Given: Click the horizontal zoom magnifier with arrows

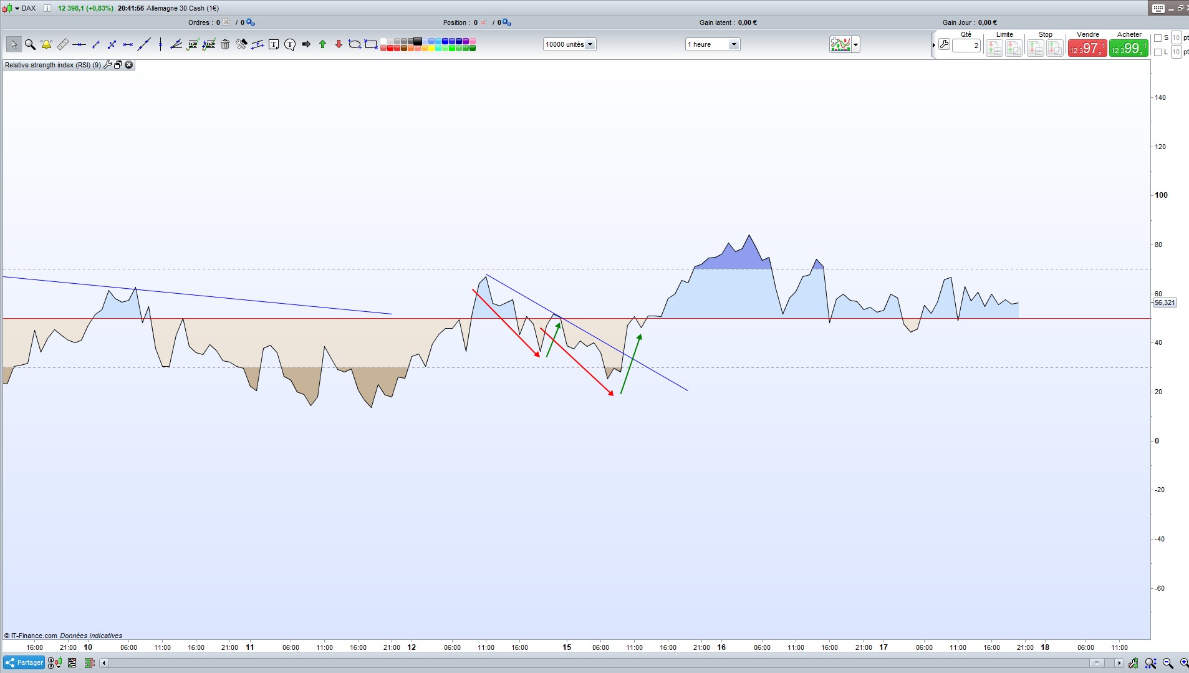Looking at the screenshot, I should (1151, 663).
